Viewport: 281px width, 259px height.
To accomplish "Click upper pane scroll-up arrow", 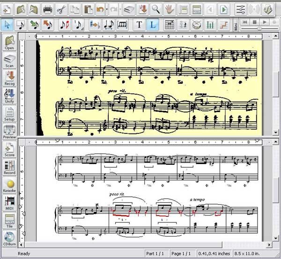I will (276, 36).
